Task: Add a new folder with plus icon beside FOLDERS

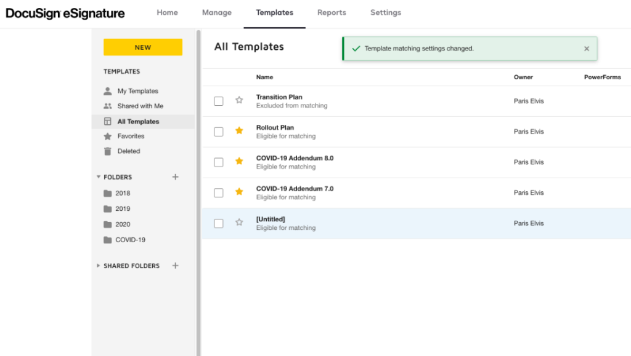Action: [176, 177]
